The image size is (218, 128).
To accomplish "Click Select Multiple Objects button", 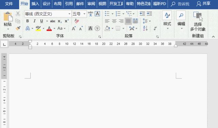I will [198, 21].
